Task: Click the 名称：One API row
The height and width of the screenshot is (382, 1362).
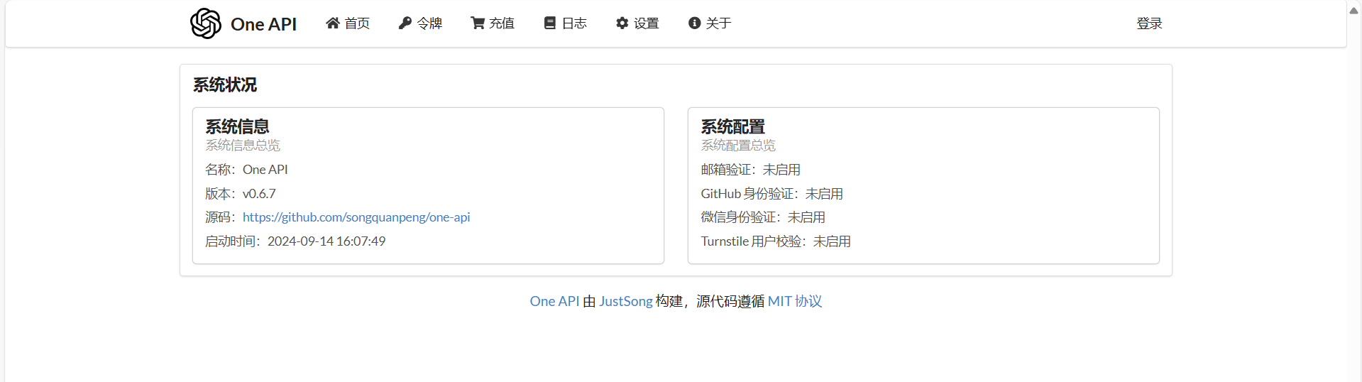Action: tap(246, 170)
